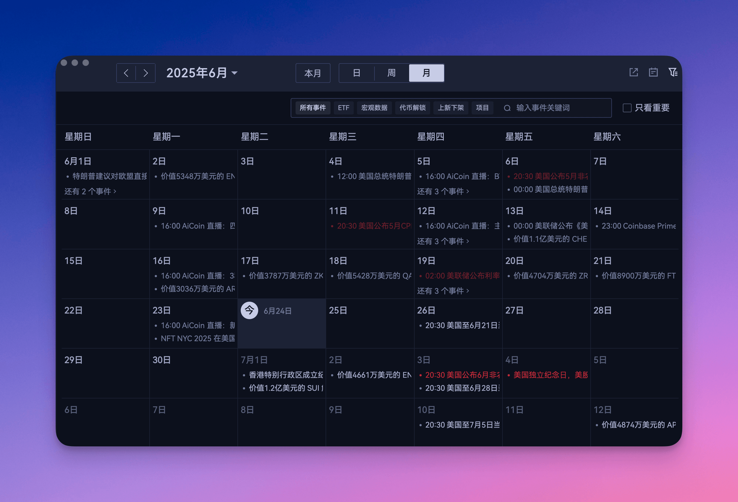This screenshot has height=502, width=738.
Task: Open the 价值8900万美元的 FT event
Action: (x=635, y=276)
